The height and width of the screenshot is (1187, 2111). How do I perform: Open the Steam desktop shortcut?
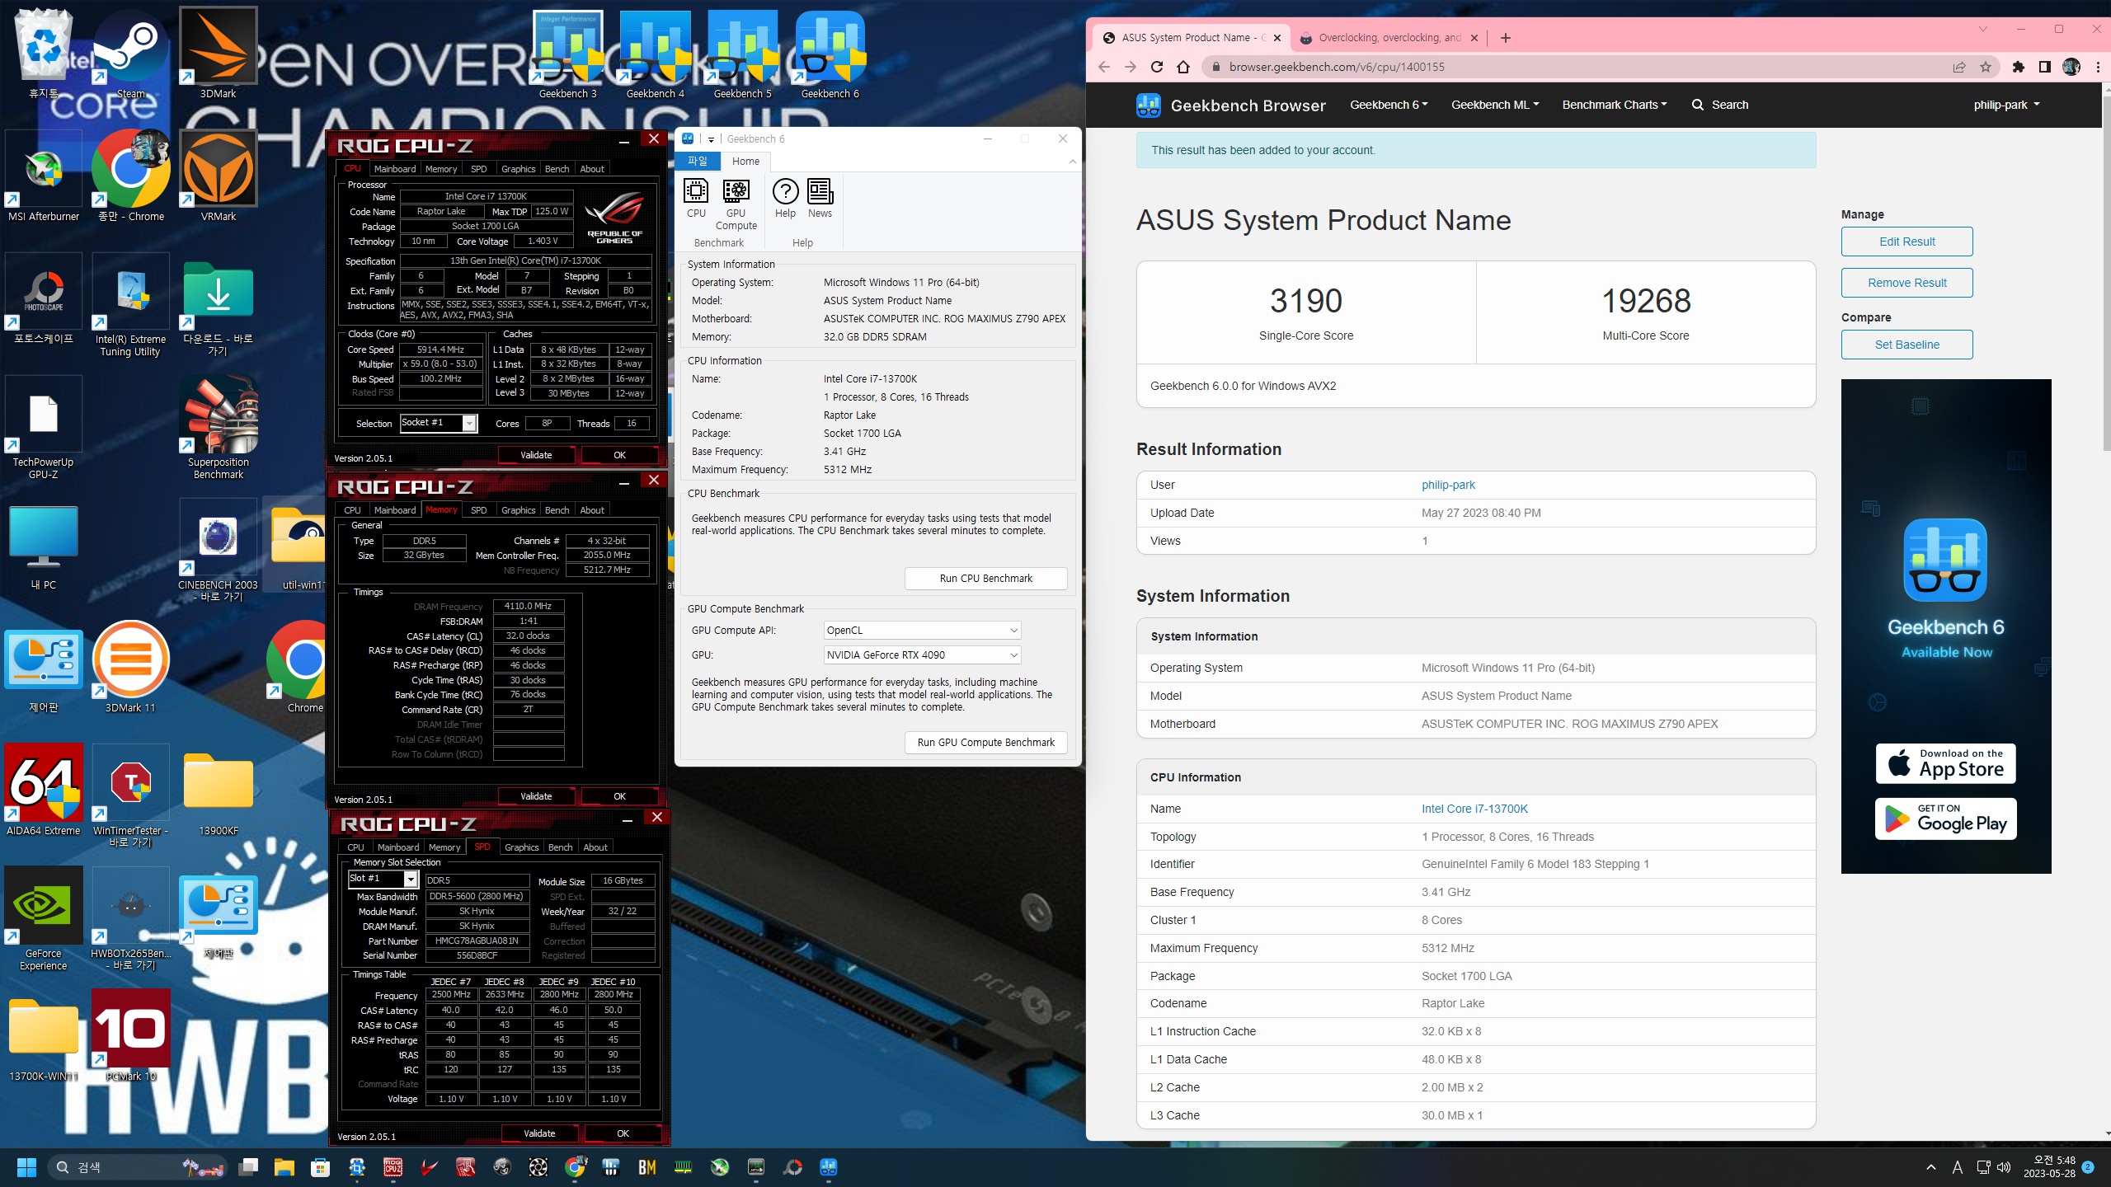tap(130, 54)
